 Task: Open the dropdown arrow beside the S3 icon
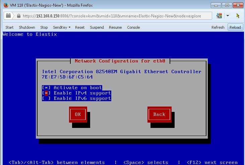click(x=228, y=16)
